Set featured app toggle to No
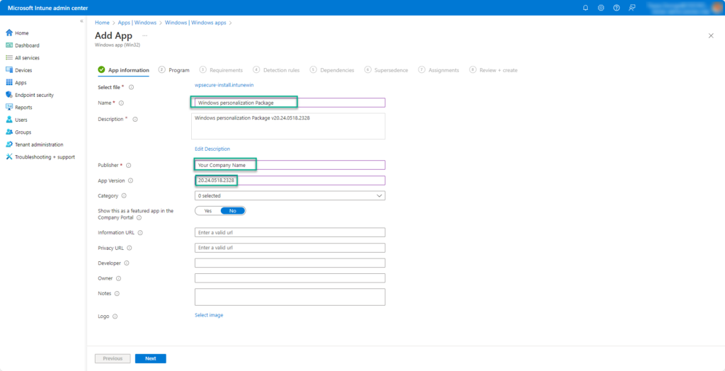 [x=232, y=210]
